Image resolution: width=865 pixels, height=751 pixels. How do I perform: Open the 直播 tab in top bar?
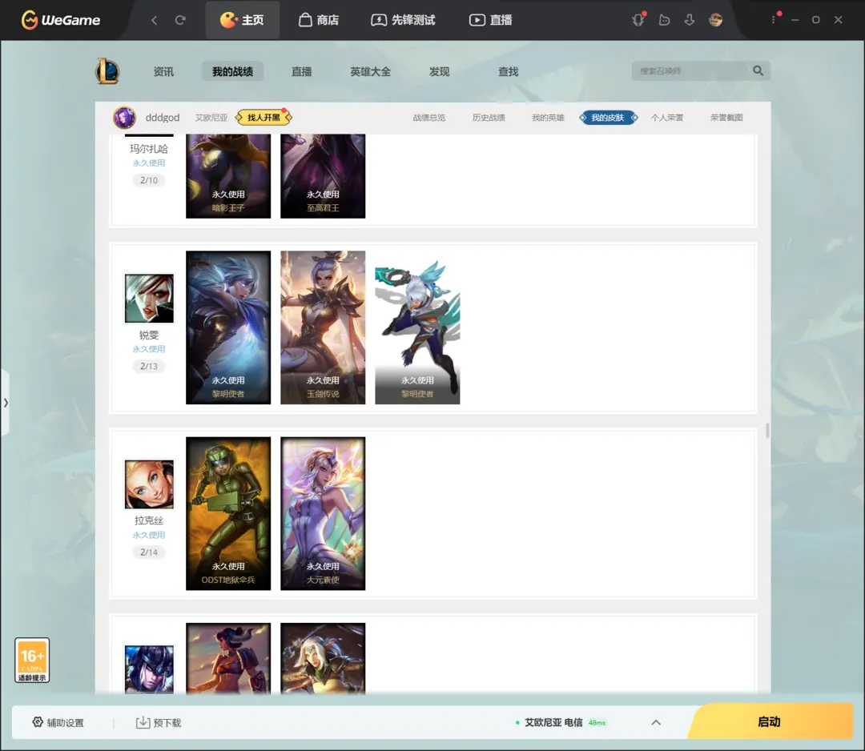coord(491,20)
